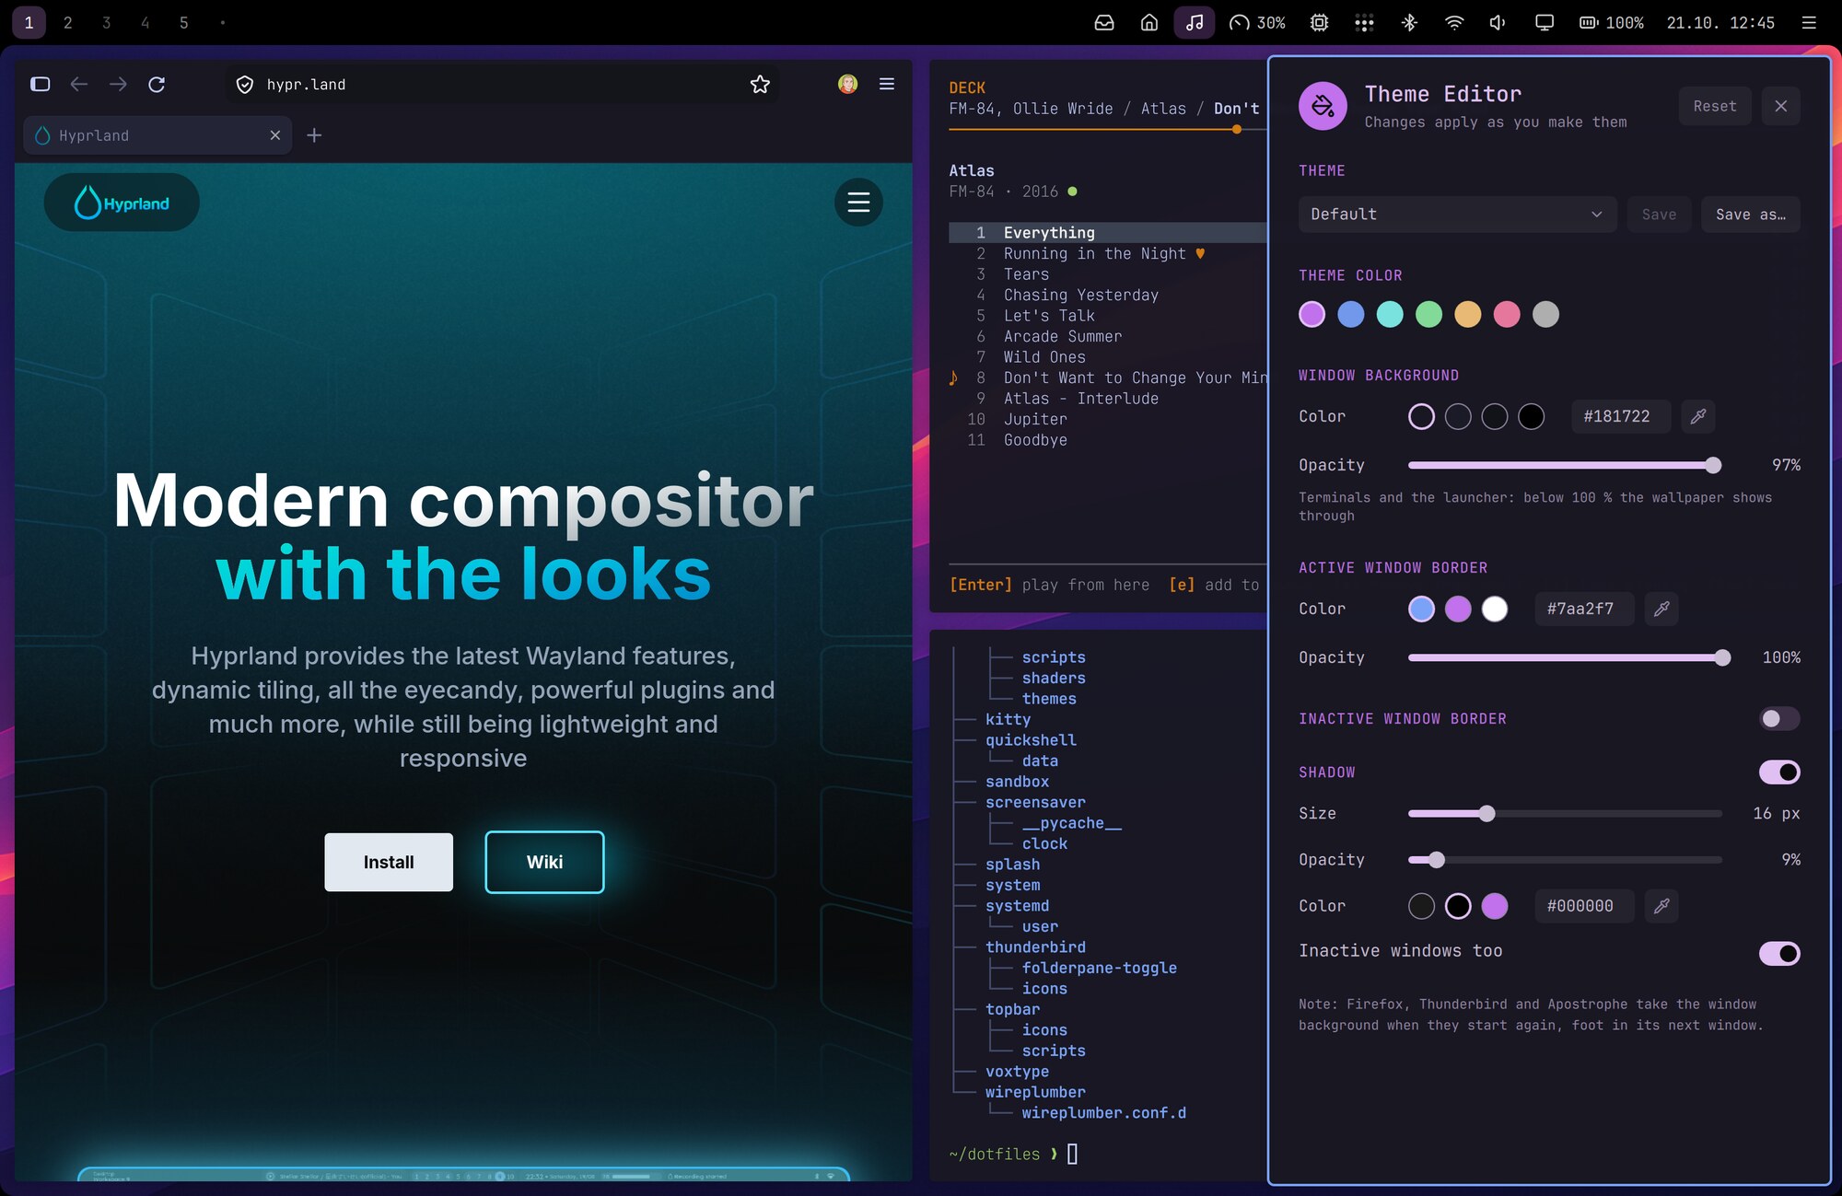Disable the Shadow toggle
Screen dimensions: 1842x1196
1779,772
